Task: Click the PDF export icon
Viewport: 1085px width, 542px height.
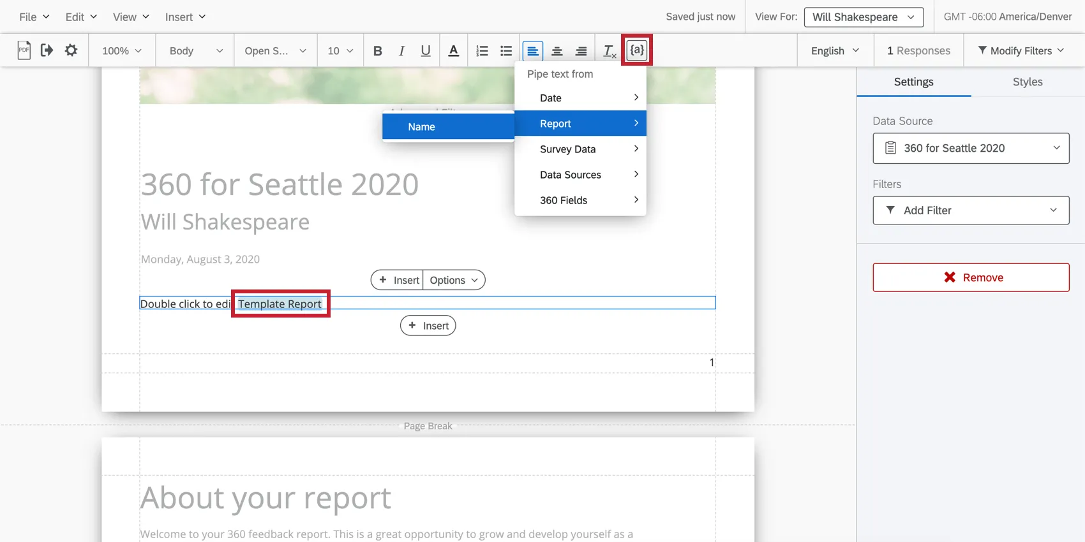Action: click(x=24, y=50)
